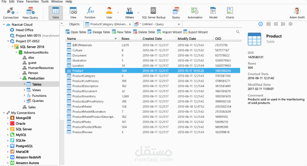The image size is (307, 166).
Task: Open the User dropdown arrow
Action: (x=118, y=13)
